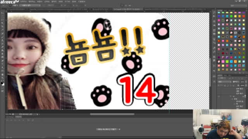Open the layer blend mode dropdown
Screen dimensions: 248x139
(225, 82)
